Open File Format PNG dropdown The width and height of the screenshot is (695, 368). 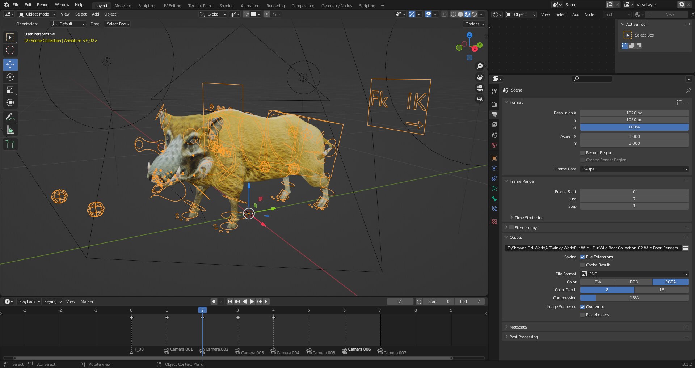tap(634, 274)
